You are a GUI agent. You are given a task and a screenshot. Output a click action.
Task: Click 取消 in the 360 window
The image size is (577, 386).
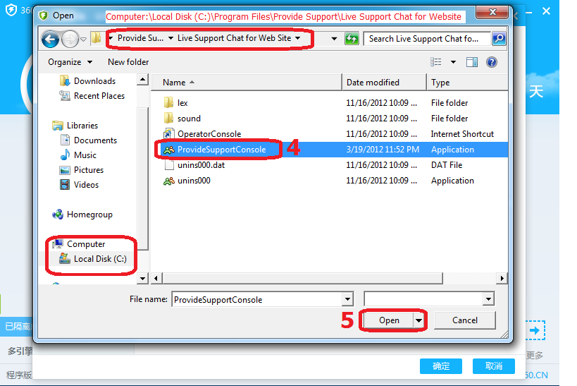[x=493, y=366]
